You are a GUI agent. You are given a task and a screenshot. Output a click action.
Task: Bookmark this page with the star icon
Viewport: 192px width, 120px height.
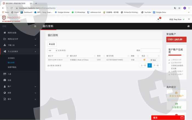[179, 8]
